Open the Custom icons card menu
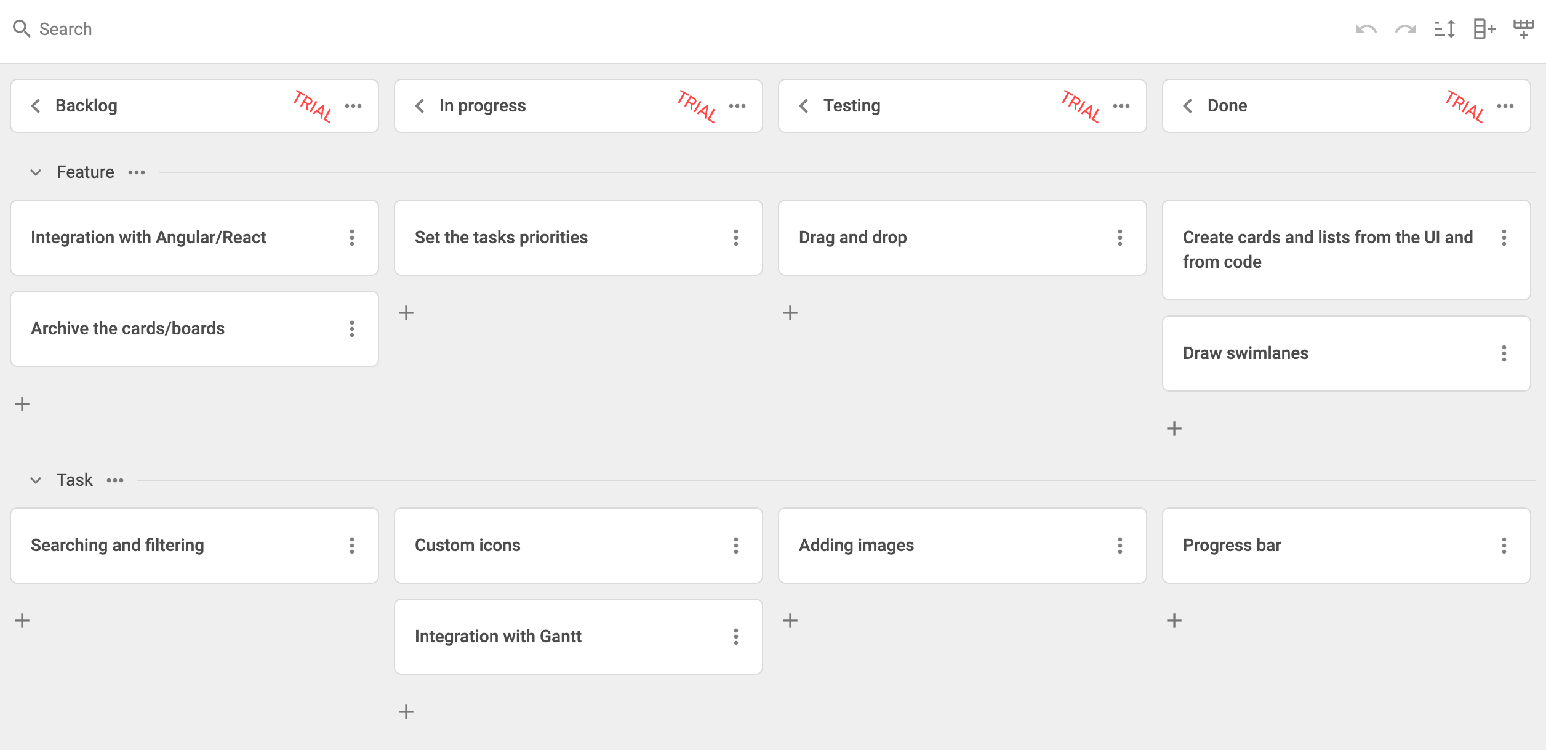The width and height of the screenshot is (1546, 750). coord(736,546)
